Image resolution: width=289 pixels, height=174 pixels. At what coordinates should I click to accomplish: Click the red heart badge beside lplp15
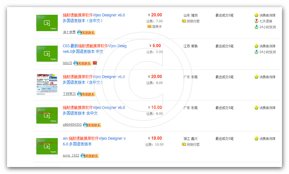coord(95,63)
